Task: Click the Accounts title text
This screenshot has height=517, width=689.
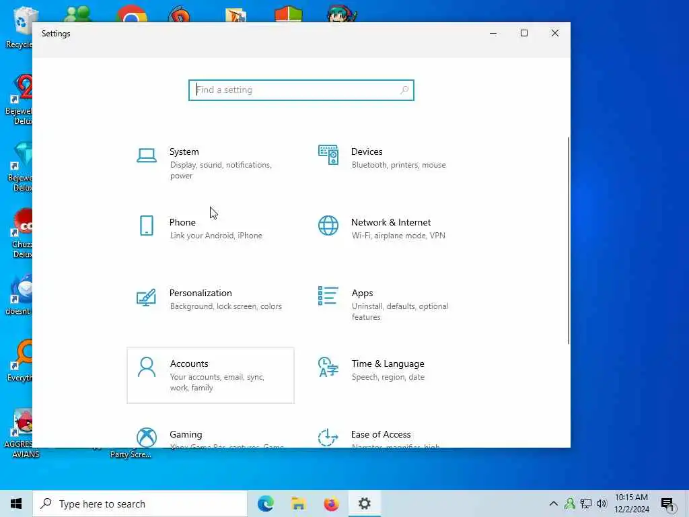Action: (x=189, y=364)
